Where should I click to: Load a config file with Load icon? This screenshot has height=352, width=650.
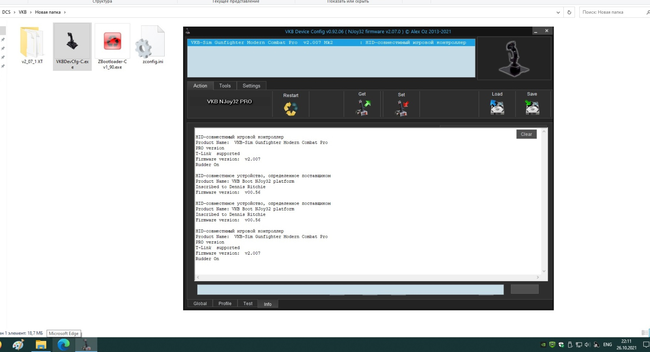(x=497, y=107)
